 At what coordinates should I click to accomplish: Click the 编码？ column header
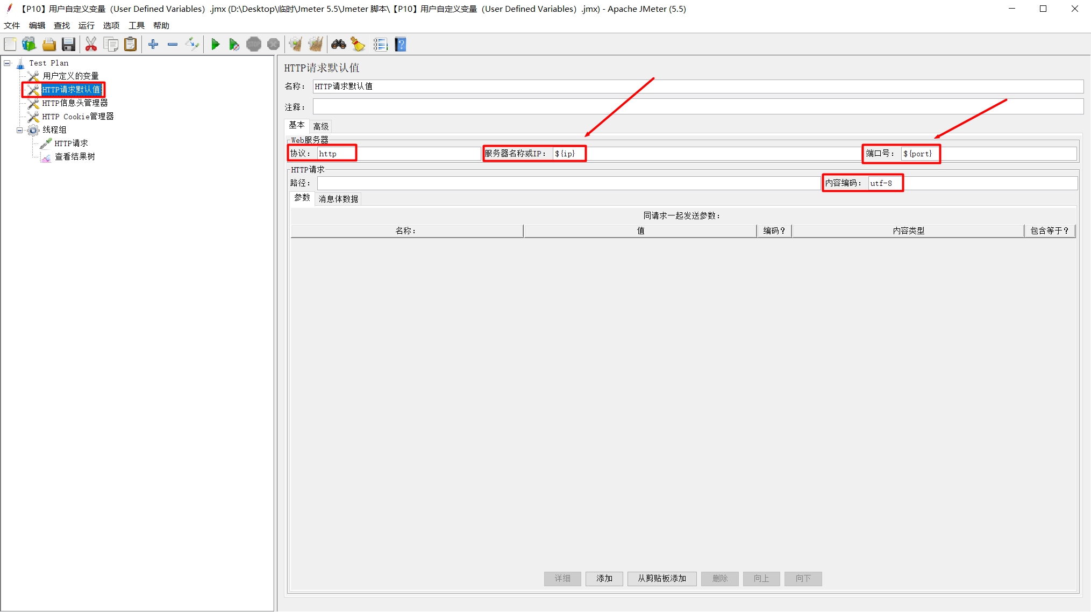pos(774,231)
